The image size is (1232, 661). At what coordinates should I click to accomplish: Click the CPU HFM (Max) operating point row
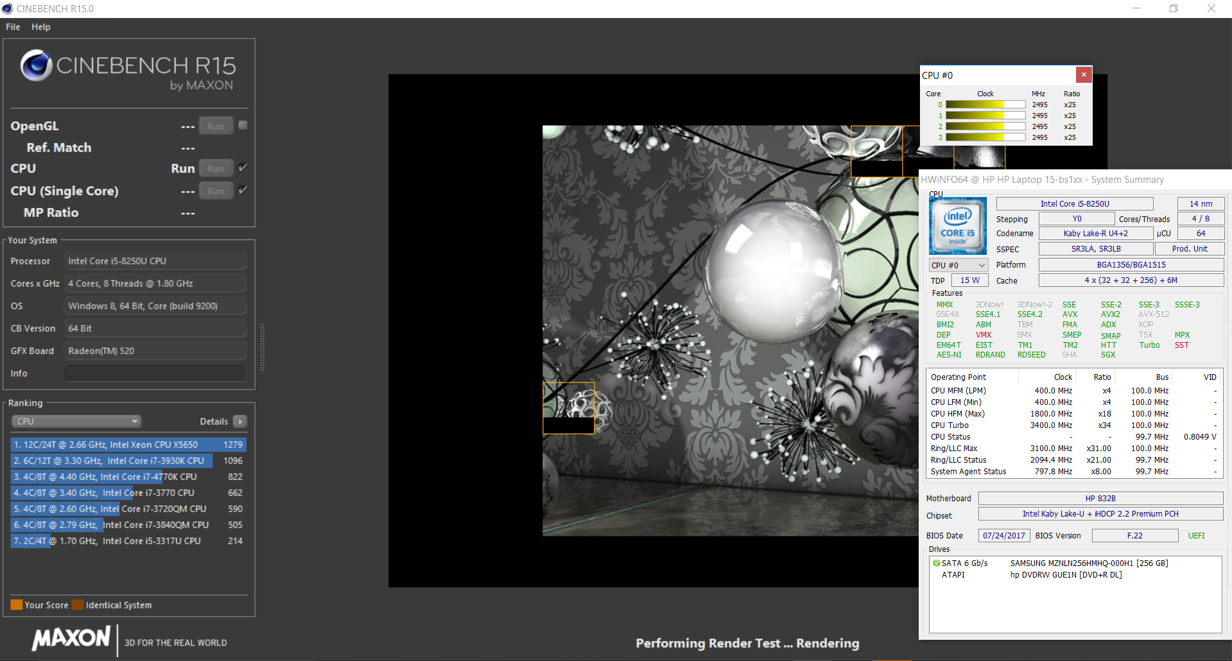(1074, 413)
